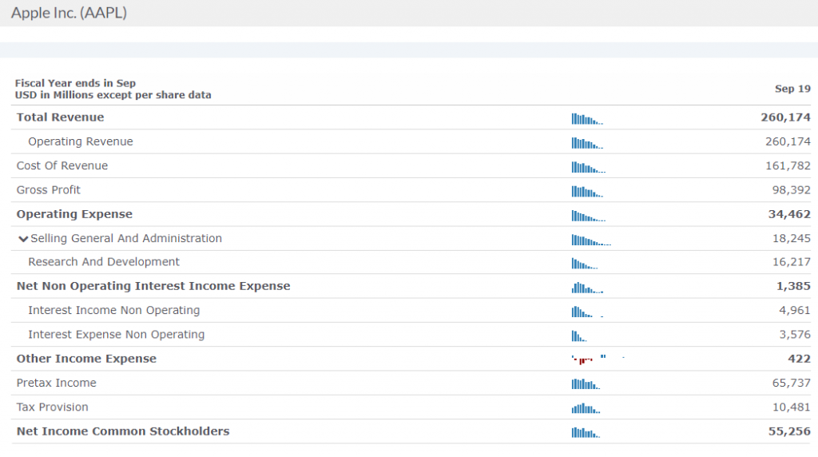Select Interest Income Non Operating label
Image resolution: width=818 pixels, height=457 pixels.
pyautogui.click(x=113, y=311)
